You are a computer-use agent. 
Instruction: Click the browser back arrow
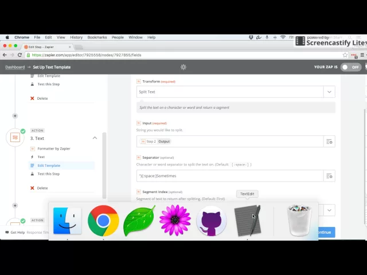[x=5, y=55]
